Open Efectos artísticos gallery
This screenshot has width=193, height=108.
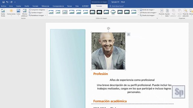pyautogui.click(x=25, y=13)
